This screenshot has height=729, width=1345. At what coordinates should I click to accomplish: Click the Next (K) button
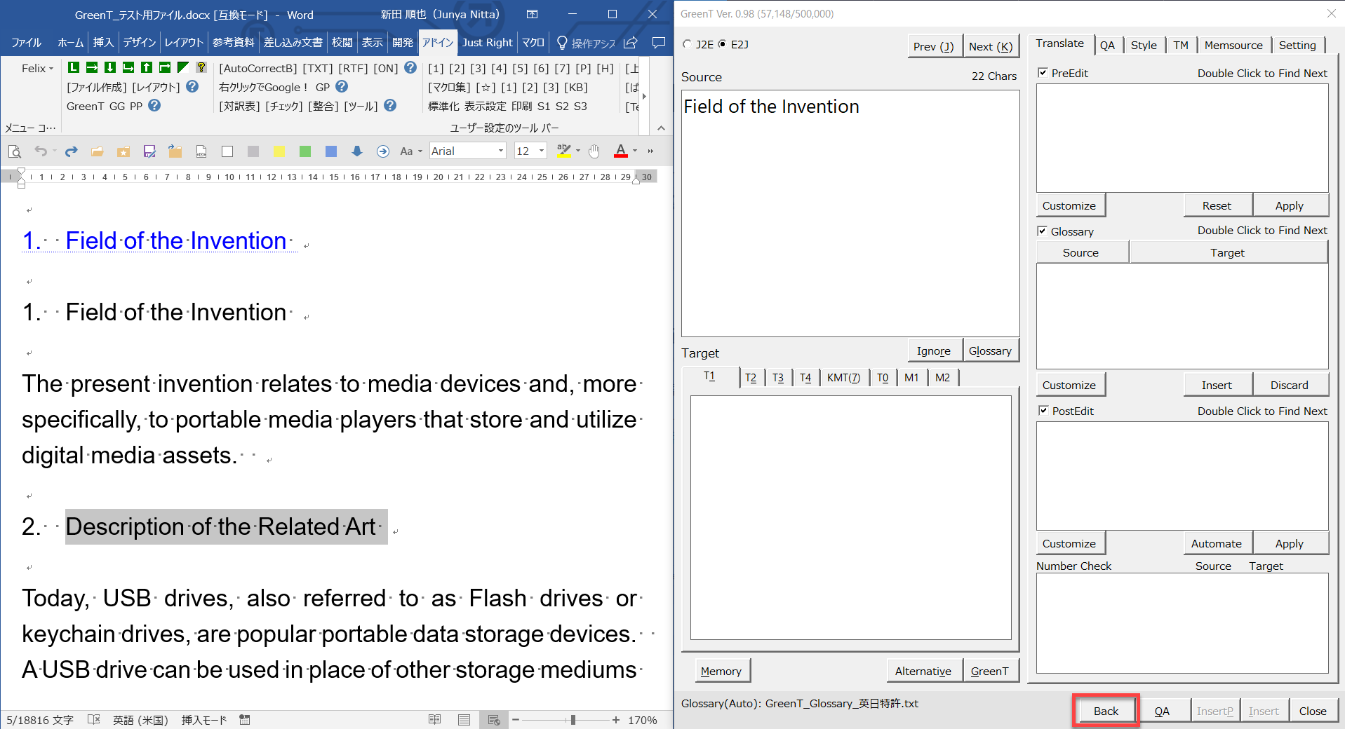[x=990, y=46]
